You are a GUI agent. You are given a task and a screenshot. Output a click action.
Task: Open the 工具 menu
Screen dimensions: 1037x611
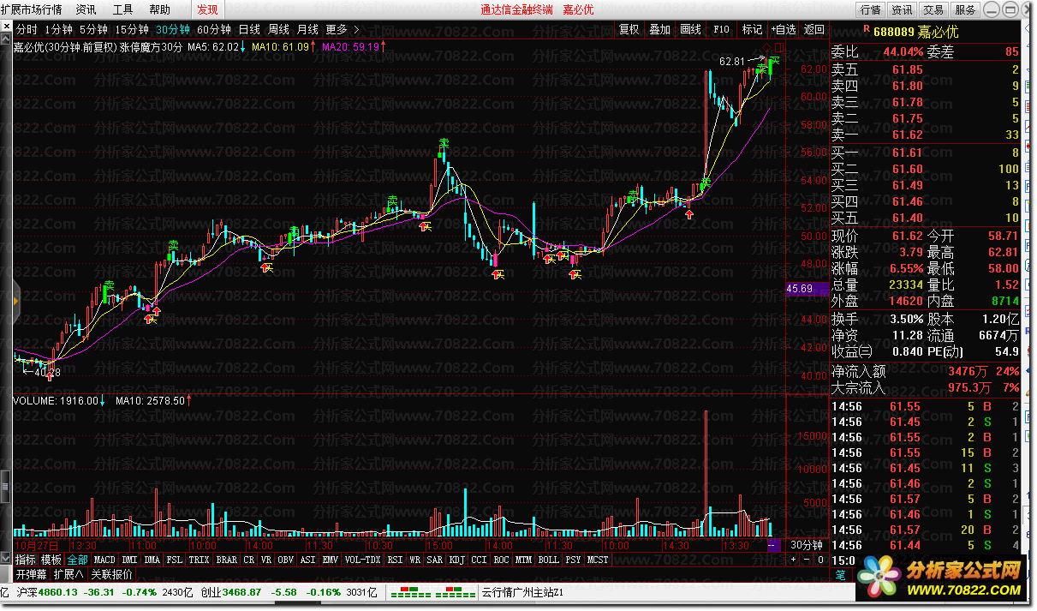point(123,9)
